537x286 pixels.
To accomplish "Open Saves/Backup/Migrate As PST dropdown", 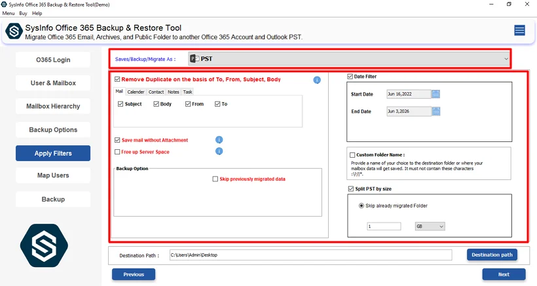I will coord(348,59).
